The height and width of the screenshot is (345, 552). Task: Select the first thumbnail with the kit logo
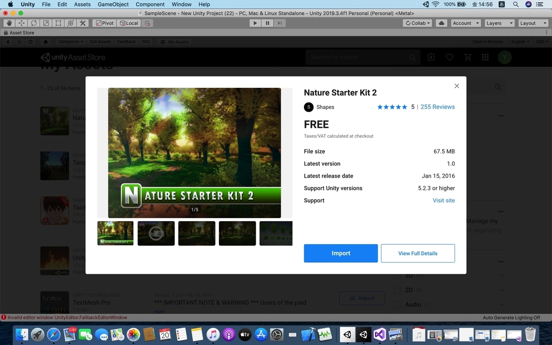(x=115, y=233)
